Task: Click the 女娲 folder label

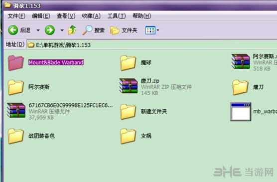Action: tap(146, 136)
